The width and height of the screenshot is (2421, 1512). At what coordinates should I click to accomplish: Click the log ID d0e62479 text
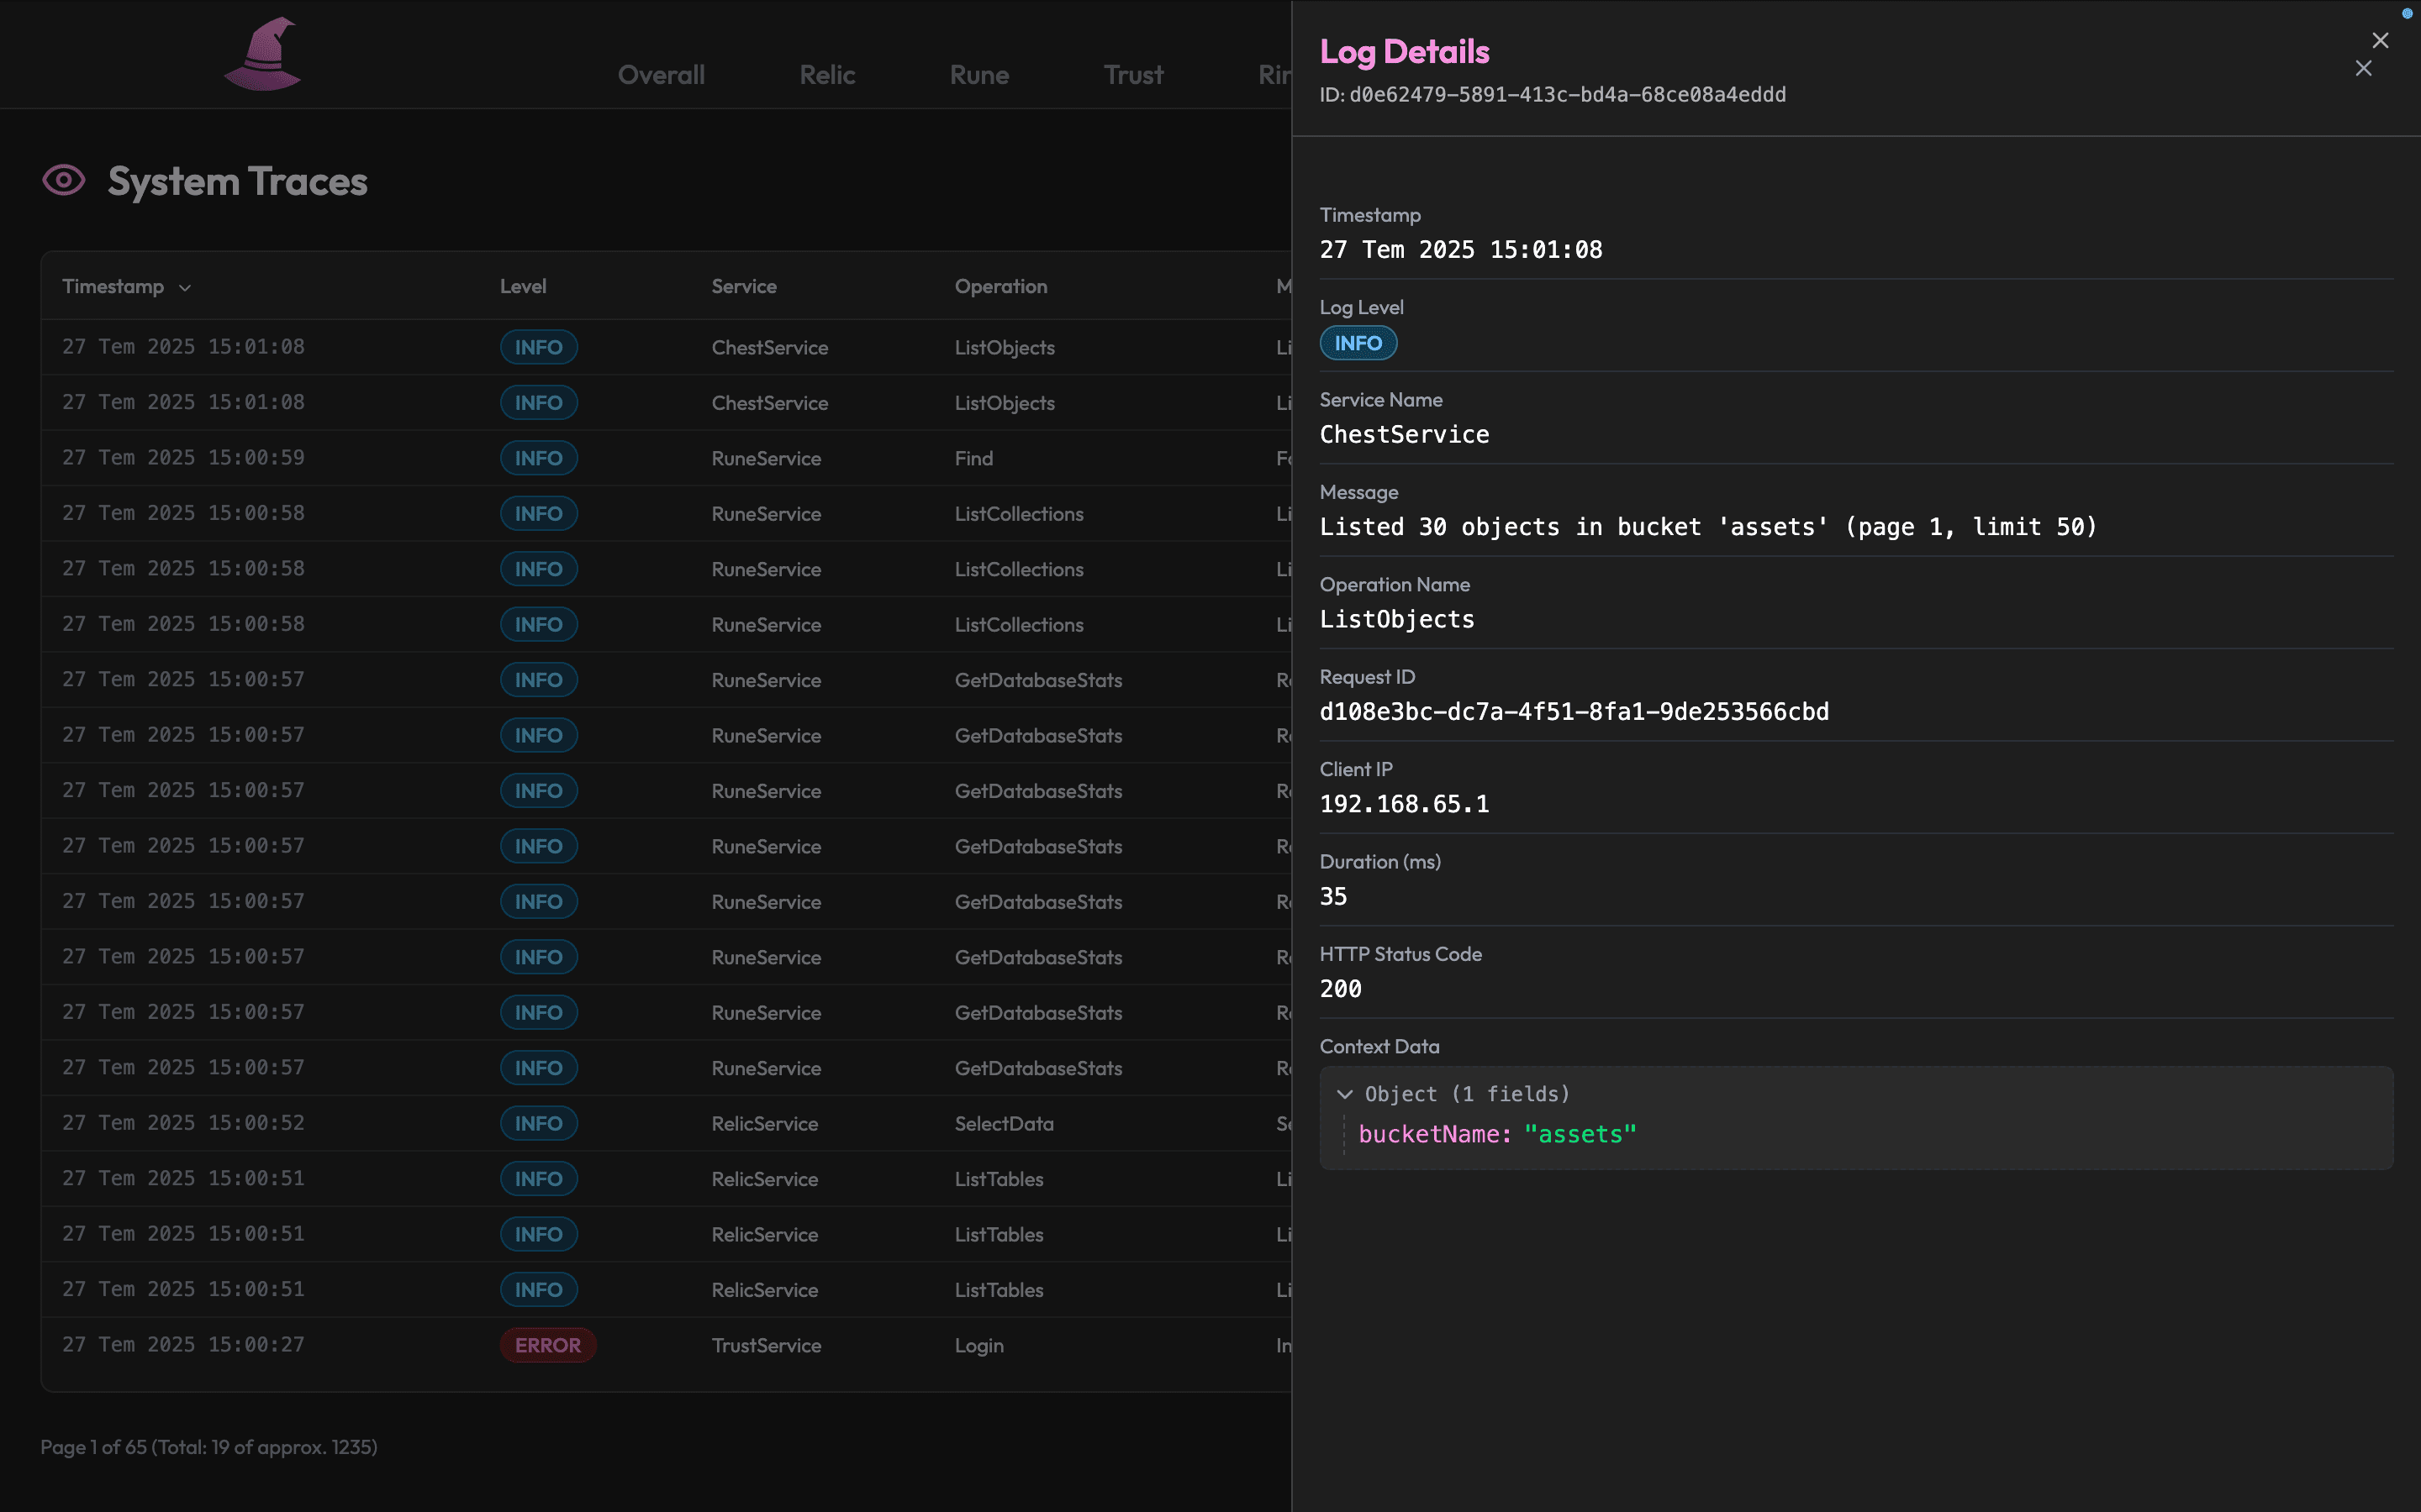click(x=1567, y=95)
